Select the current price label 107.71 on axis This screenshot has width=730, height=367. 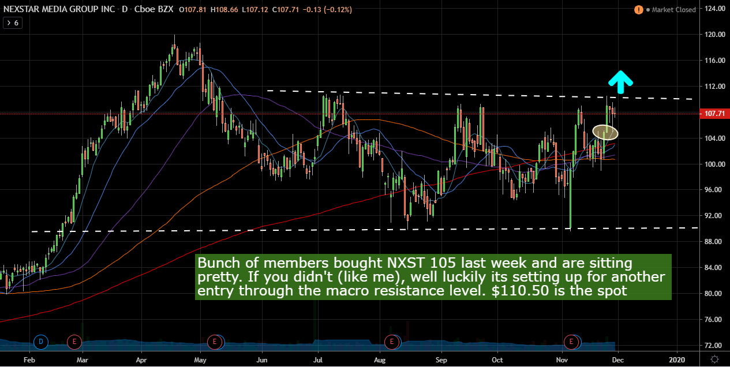pyautogui.click(x=714, y=114)
